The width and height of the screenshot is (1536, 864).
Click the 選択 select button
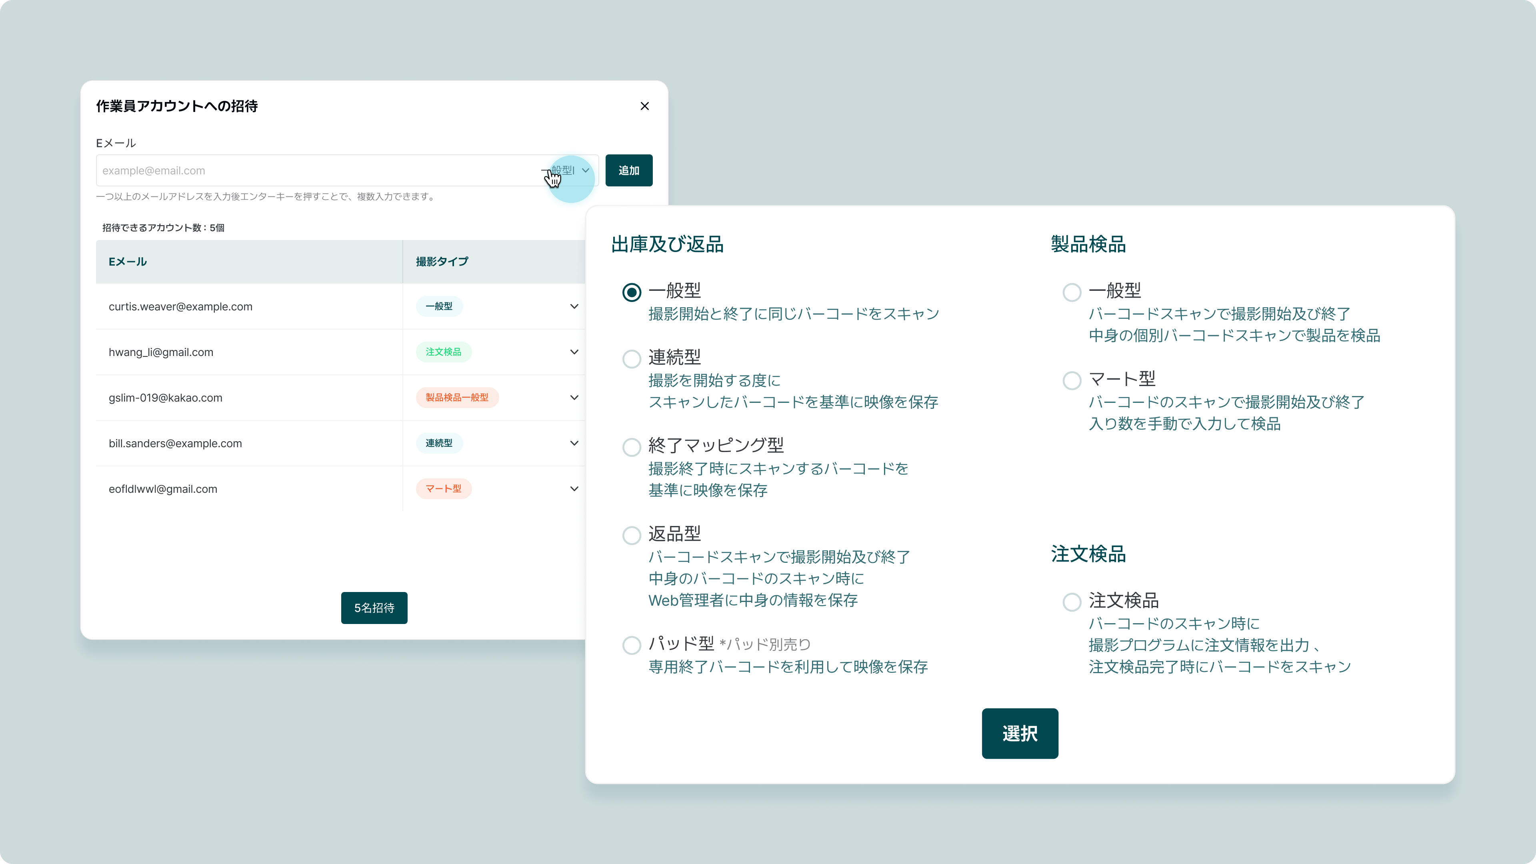click(x=1020, y=734)
